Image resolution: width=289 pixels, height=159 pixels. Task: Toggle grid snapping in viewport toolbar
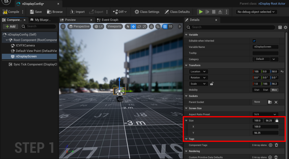165,27
